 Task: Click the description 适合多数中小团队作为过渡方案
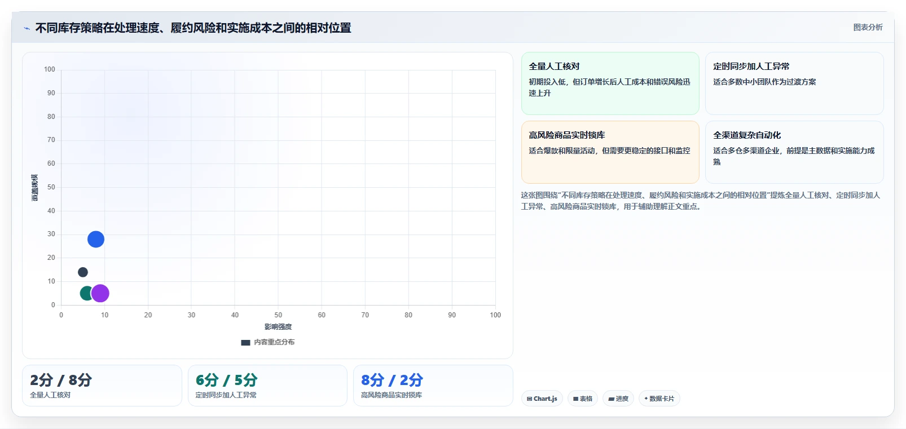(764, 82)
